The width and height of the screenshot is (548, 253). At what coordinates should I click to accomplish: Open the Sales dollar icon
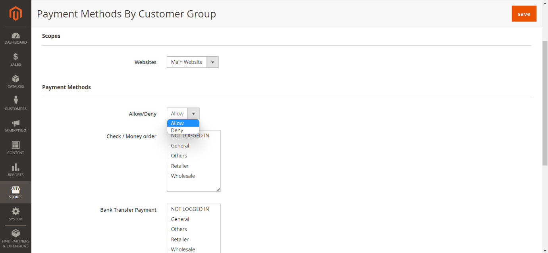click(15, 57)
